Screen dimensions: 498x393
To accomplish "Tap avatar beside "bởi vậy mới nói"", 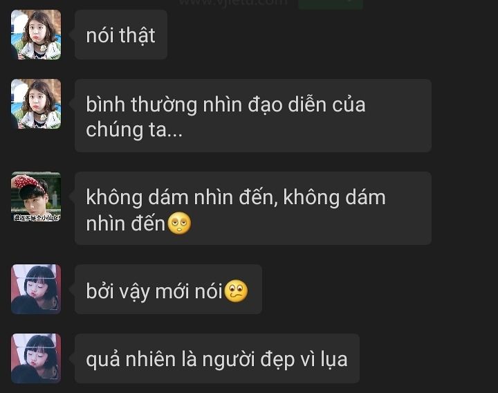I will (x=36, y=289).
